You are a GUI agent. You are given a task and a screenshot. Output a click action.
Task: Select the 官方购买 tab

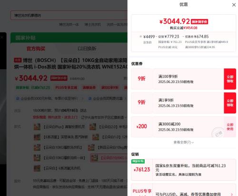coord(36,49)
